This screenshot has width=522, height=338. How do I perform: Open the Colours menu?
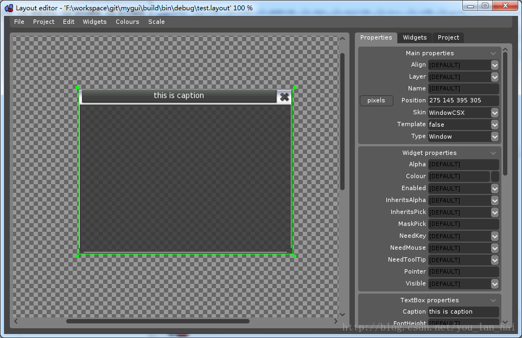tap(127, 22)
